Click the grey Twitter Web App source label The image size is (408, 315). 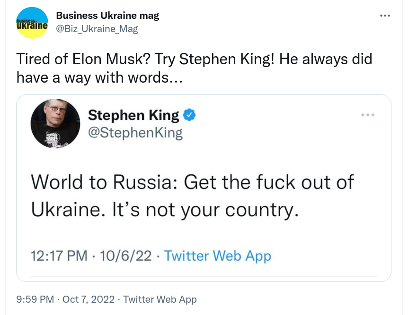160,299
